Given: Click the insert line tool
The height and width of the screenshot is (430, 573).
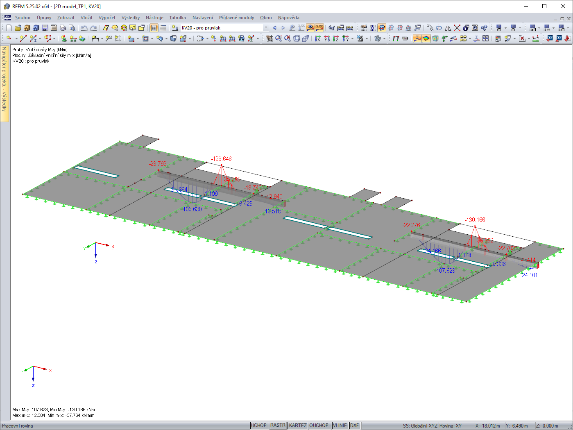Looking at the screenshot, I should (x=23, y=38).
